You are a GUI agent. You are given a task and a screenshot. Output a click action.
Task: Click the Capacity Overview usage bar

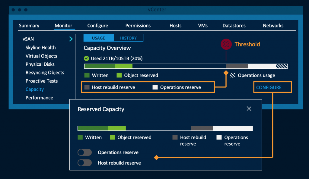(x=186, y=66)
